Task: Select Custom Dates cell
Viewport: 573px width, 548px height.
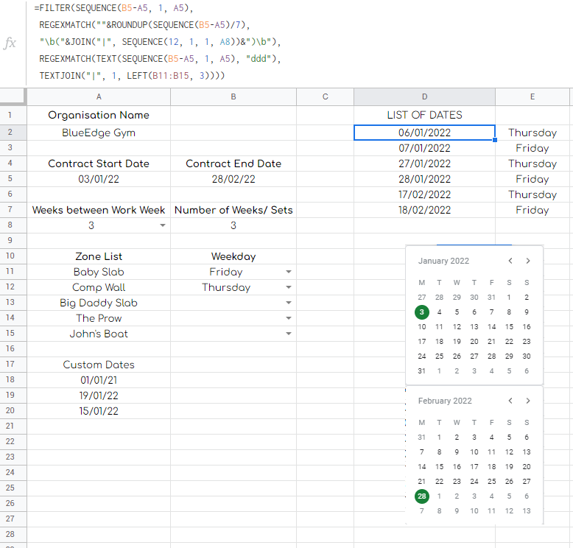Action: pyautogui.click(x=99, y=365)
